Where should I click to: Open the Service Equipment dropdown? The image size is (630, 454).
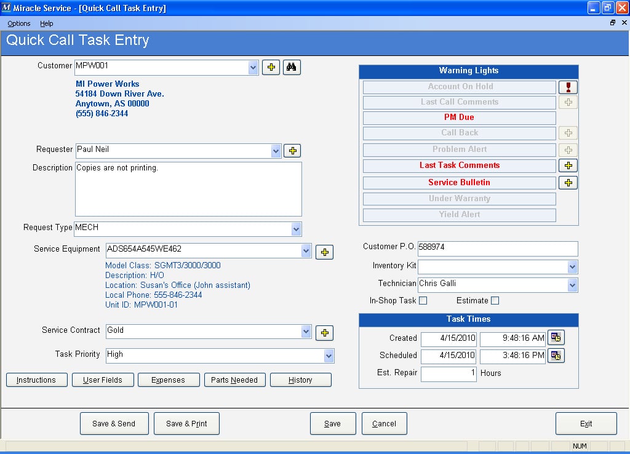point(306,251)
